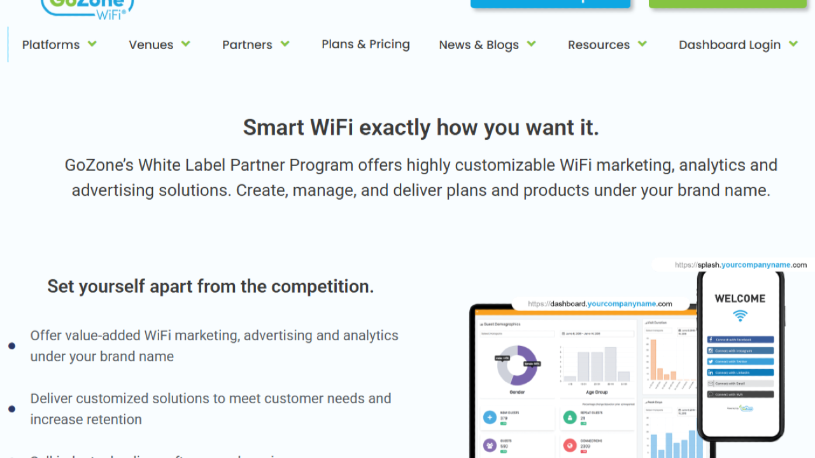Click the Connect with Facebook icon
This screenshot has width=815, height=458.
711,340
